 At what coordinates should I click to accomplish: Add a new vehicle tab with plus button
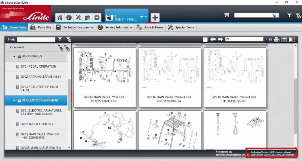155,18
